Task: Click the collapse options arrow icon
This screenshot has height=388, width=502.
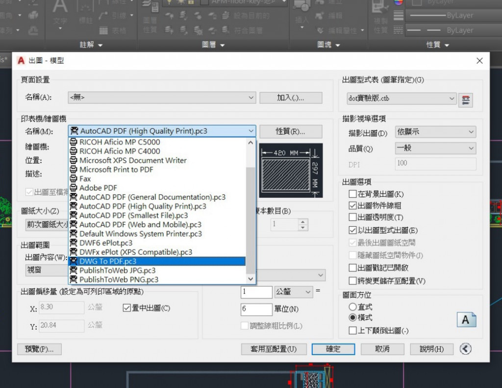Action: point(466,349)
